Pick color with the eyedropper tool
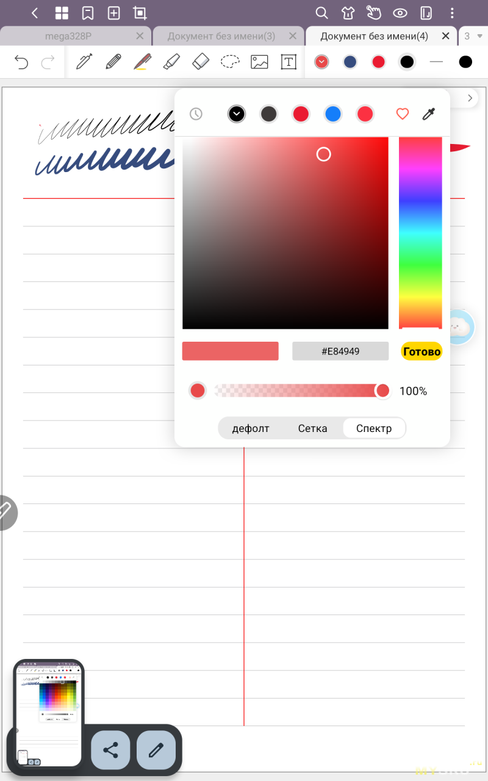 pos(429,113)
